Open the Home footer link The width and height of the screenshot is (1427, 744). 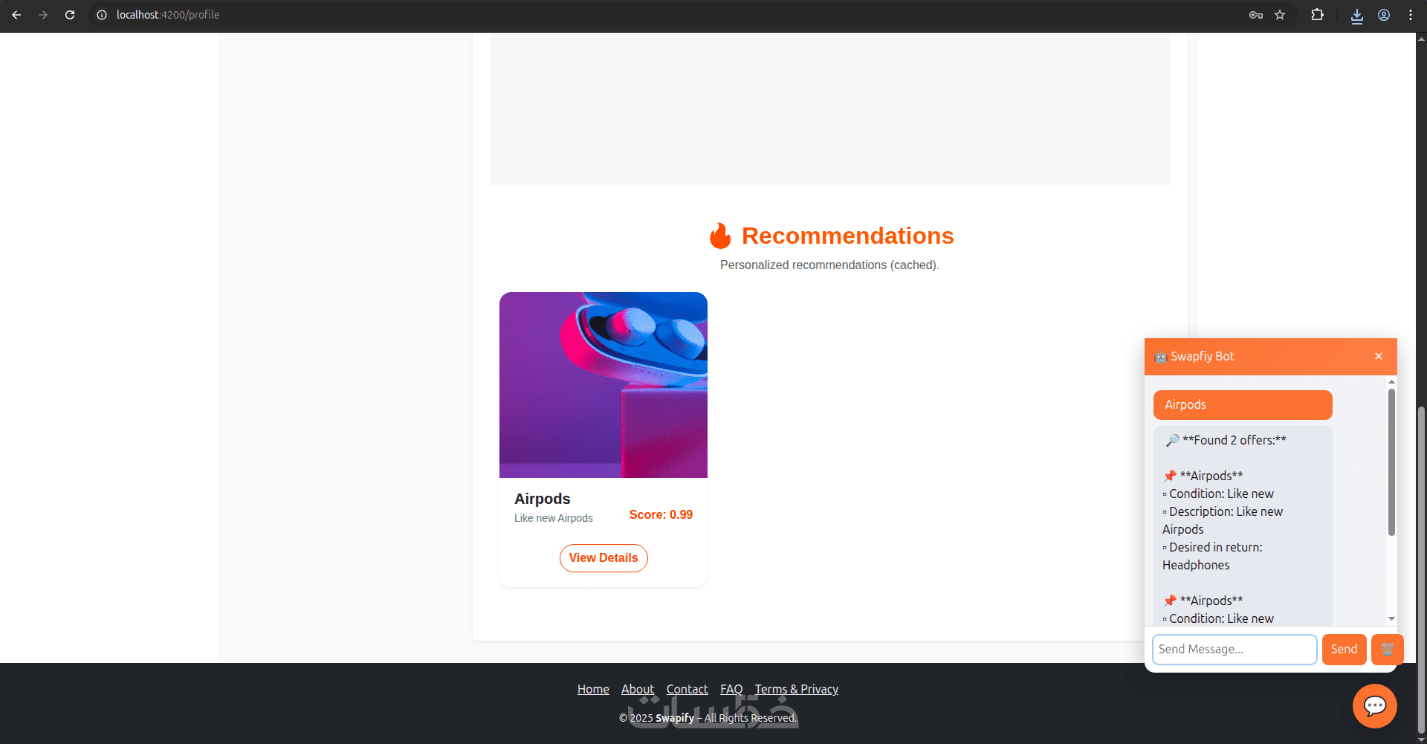[x=593, y=689]
